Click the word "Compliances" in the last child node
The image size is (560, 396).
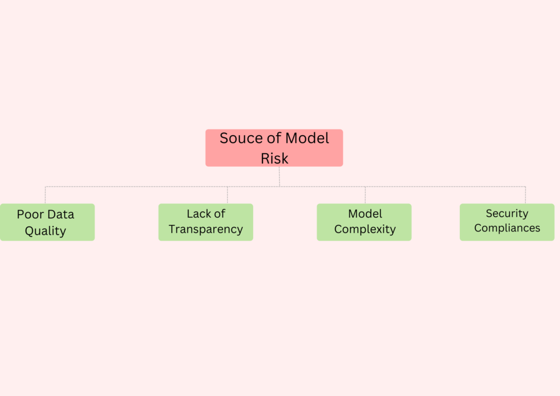pos(507,228)
